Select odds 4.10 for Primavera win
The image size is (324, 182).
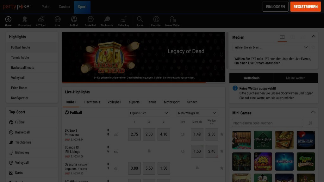tap(164, 134)
